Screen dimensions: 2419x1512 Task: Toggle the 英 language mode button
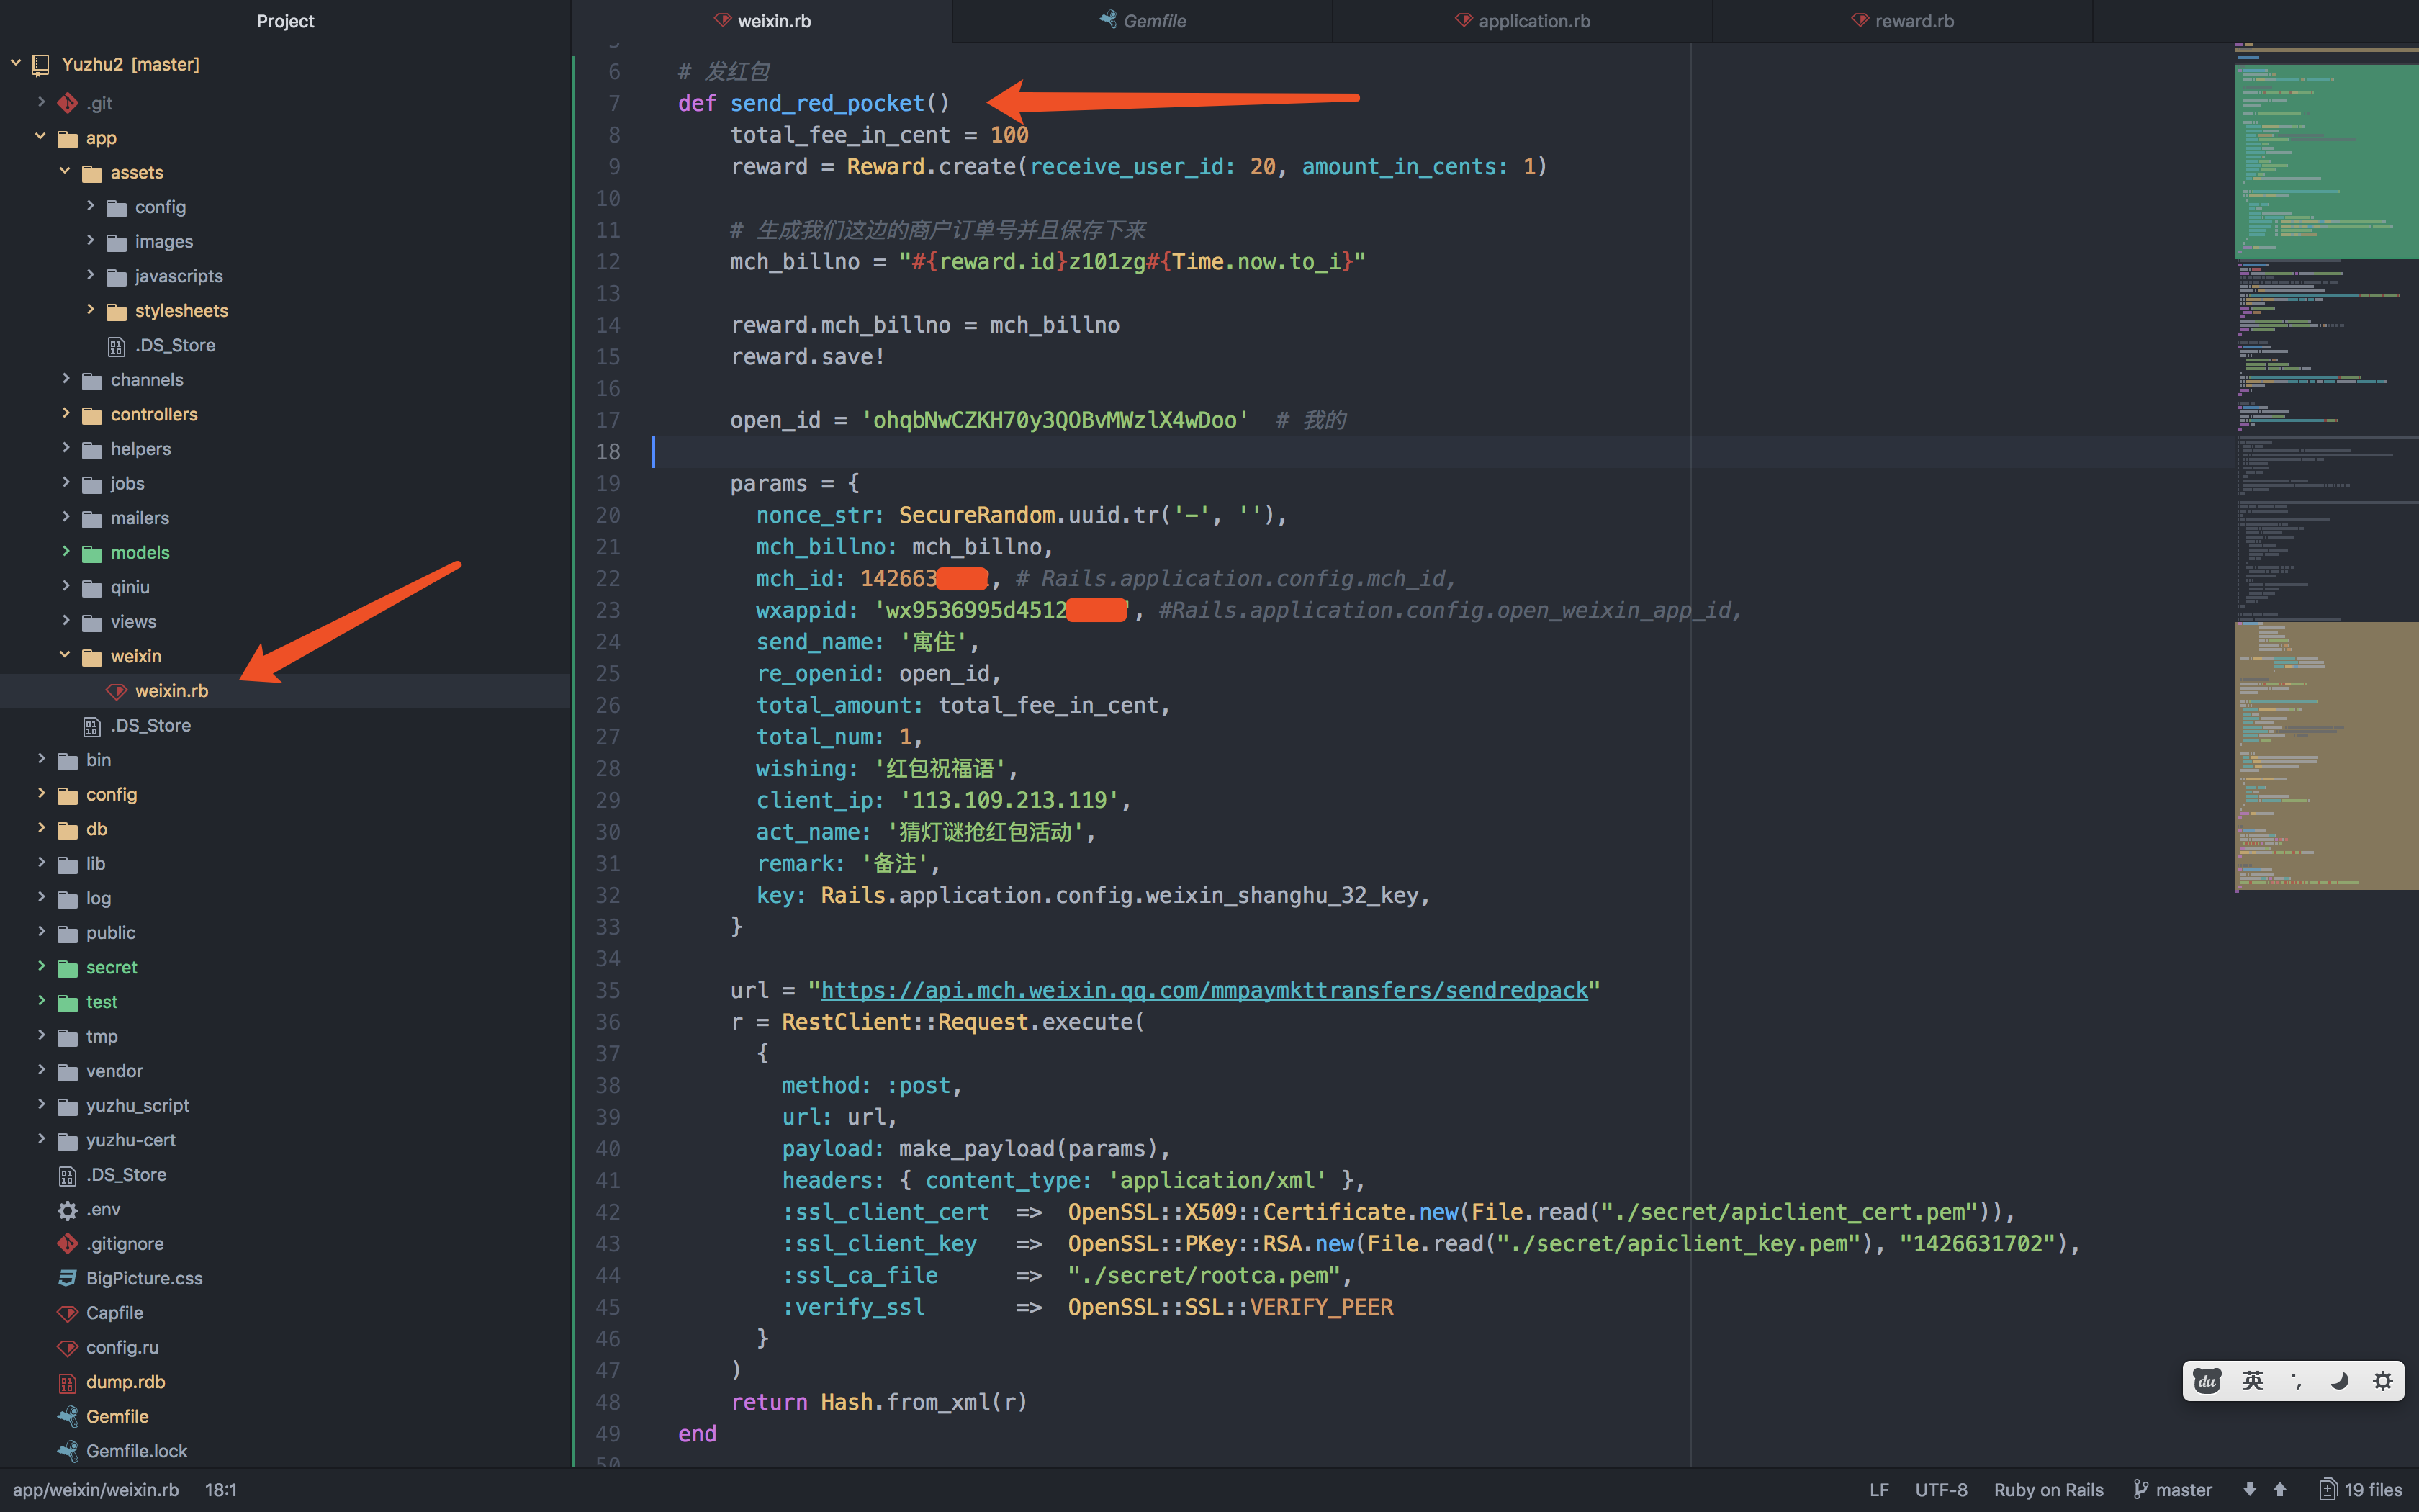[2253, 1381]
